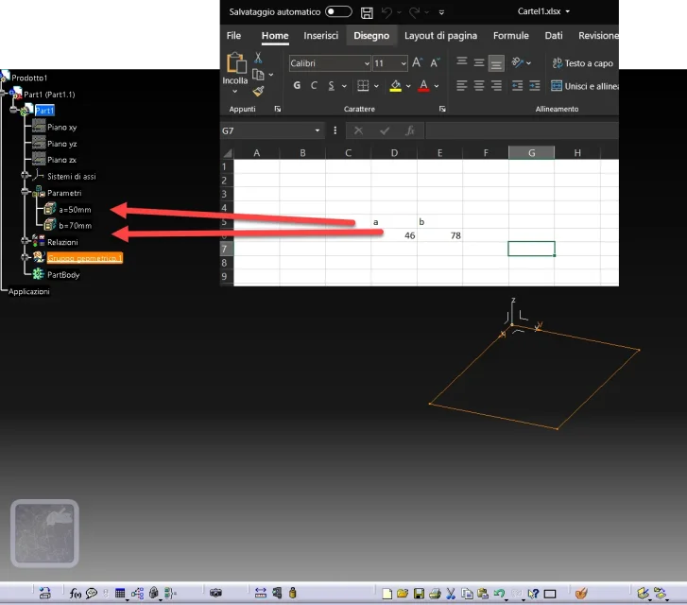Click the yellow fill color button
The height and width of the screenshot is (605, 687).
(396, 86)
